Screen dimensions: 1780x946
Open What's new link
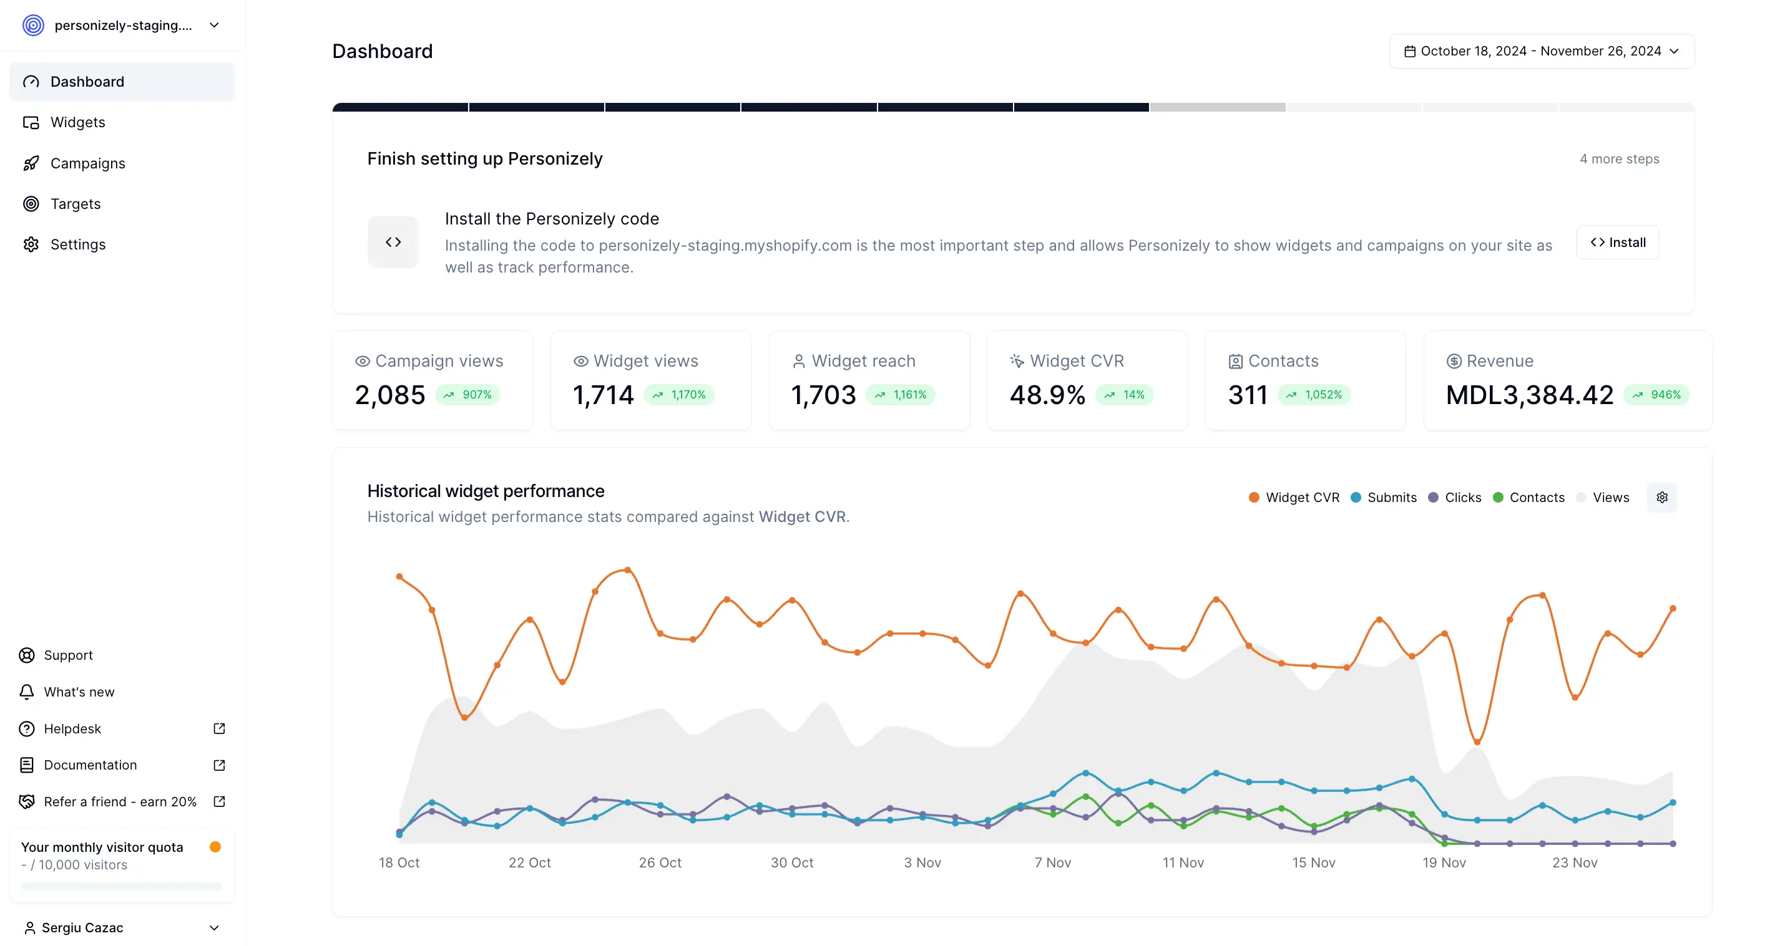[122, 692]
